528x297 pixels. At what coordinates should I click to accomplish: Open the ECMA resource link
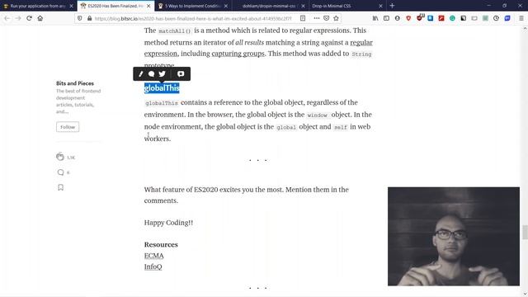click(154, 256)
